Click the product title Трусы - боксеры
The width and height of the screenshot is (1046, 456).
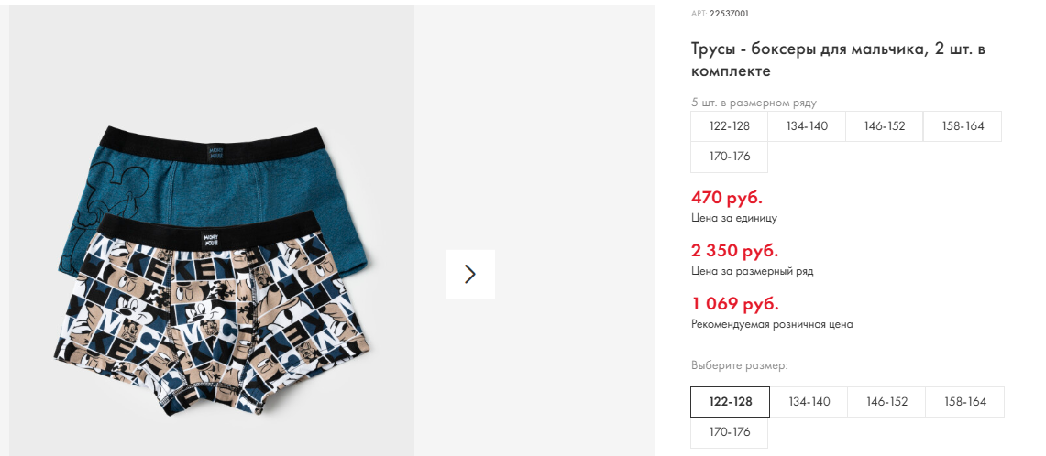coord(838,60)
